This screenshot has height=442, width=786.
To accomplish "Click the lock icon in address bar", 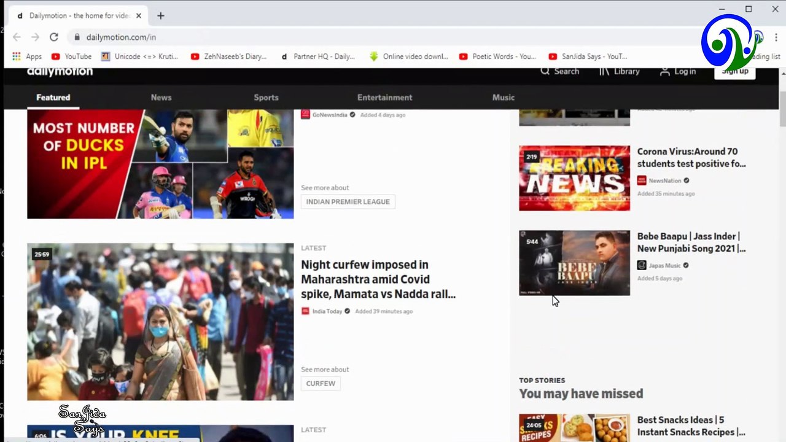I will (77, 37).
